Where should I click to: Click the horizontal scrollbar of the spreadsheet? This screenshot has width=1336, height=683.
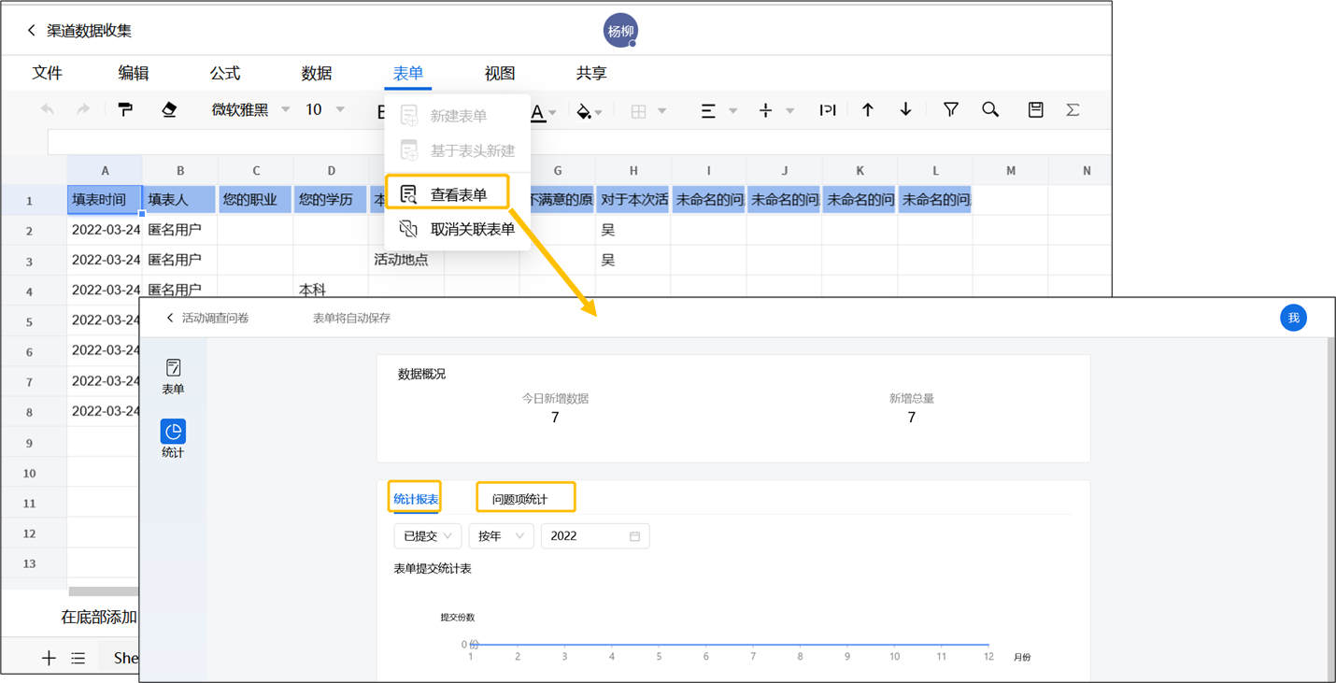tap(104, 591)
